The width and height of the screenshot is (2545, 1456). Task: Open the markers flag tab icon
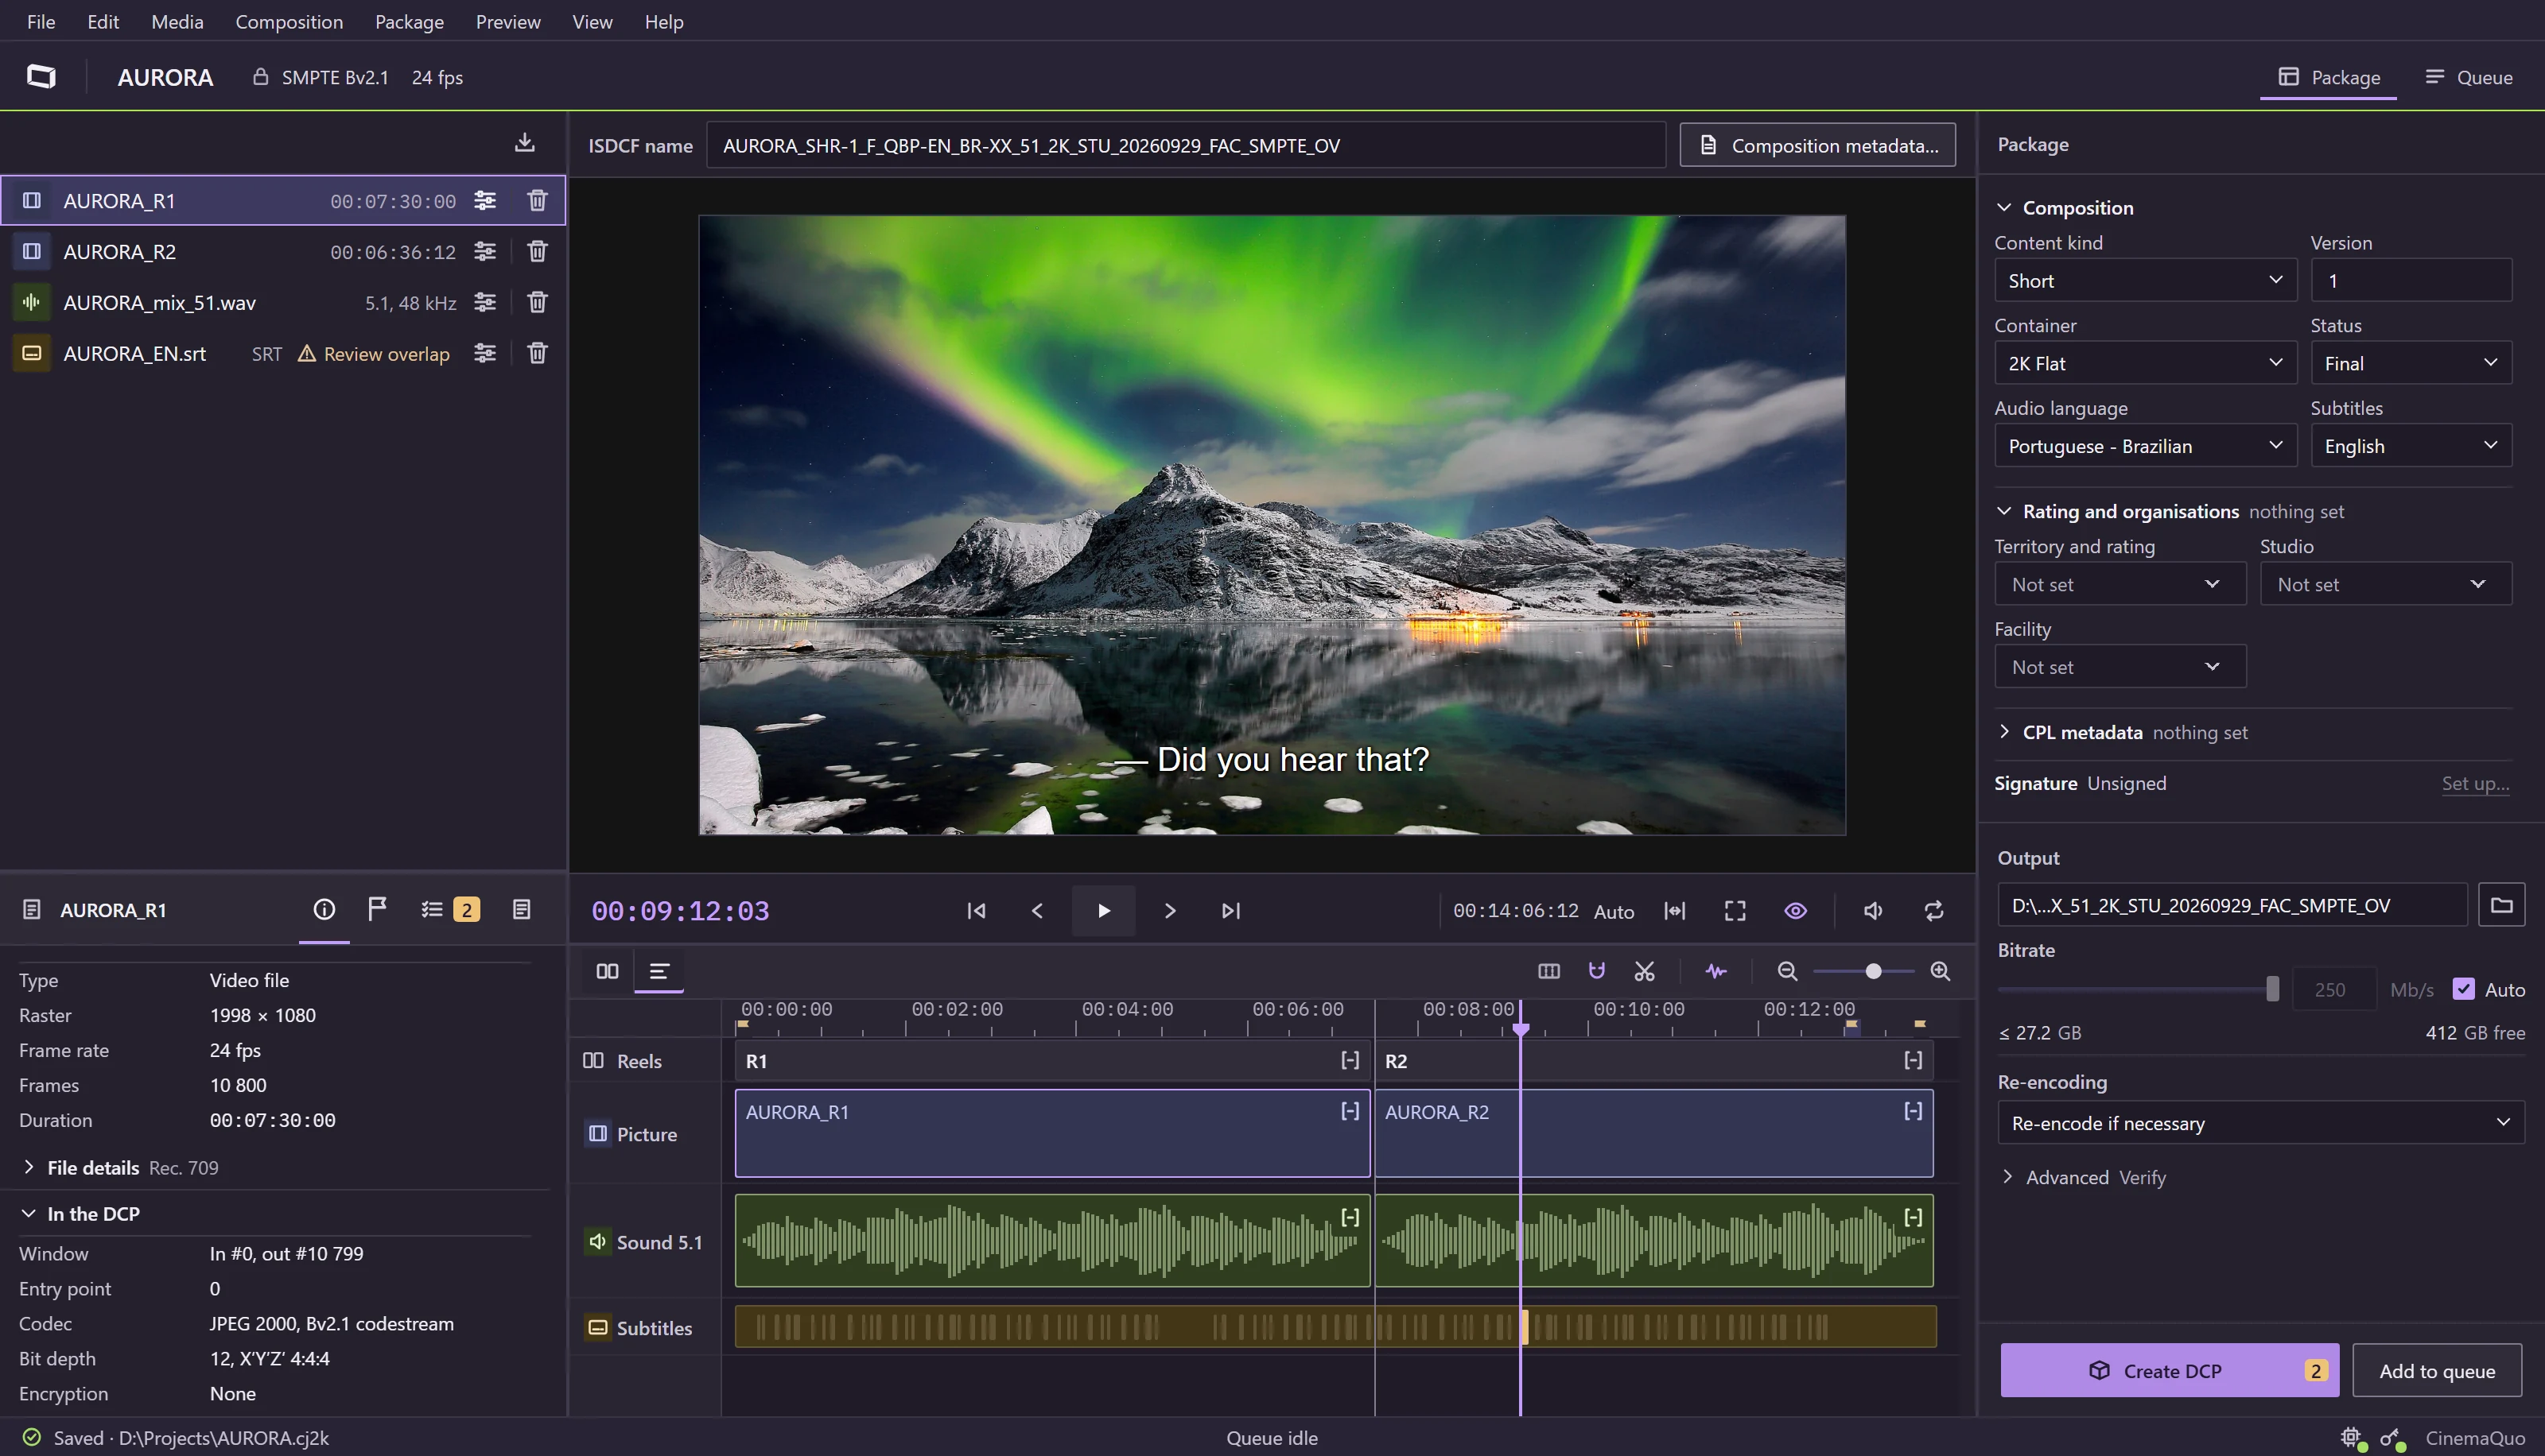point(377,909)
